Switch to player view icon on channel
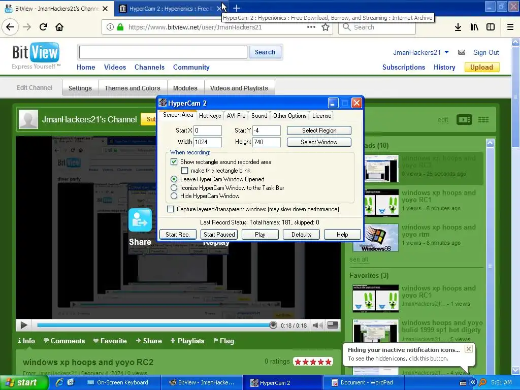The width and height of the screenshot is (520, 390). [x=464, y=120]
